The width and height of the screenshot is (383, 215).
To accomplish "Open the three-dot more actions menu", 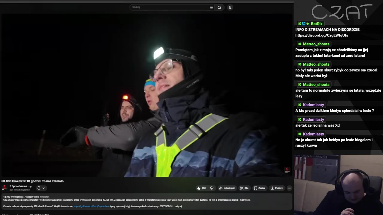I will tap(289, 188).
